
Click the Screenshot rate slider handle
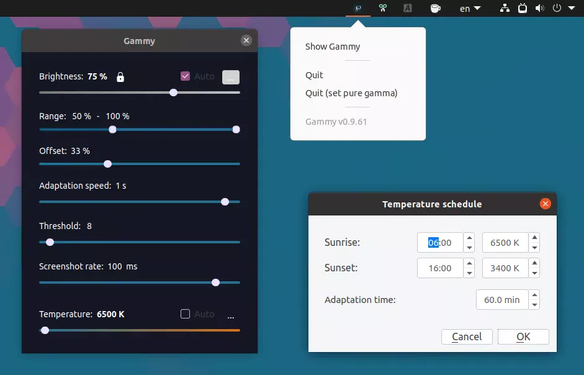215,282
